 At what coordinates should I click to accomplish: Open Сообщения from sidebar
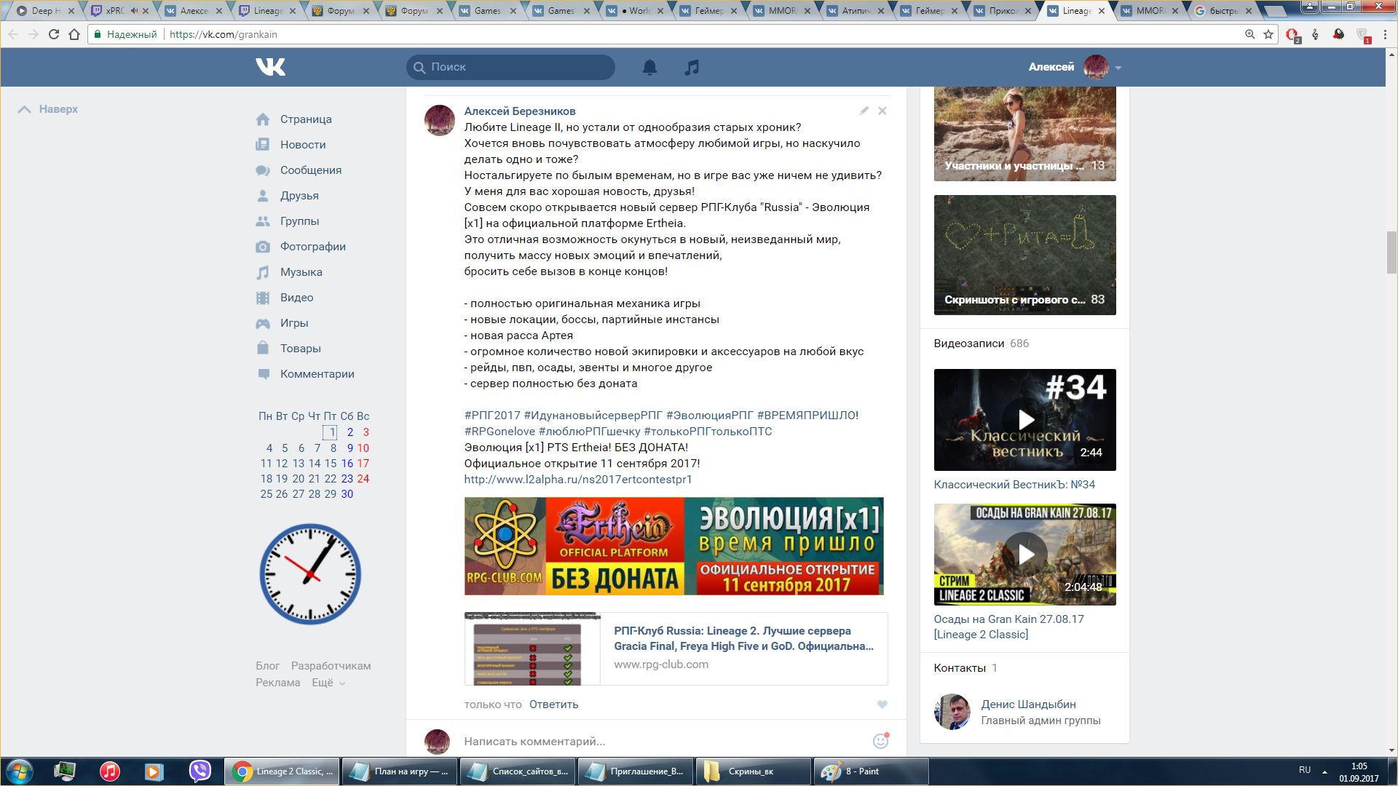pyautogui.click(x=311, y=170)
